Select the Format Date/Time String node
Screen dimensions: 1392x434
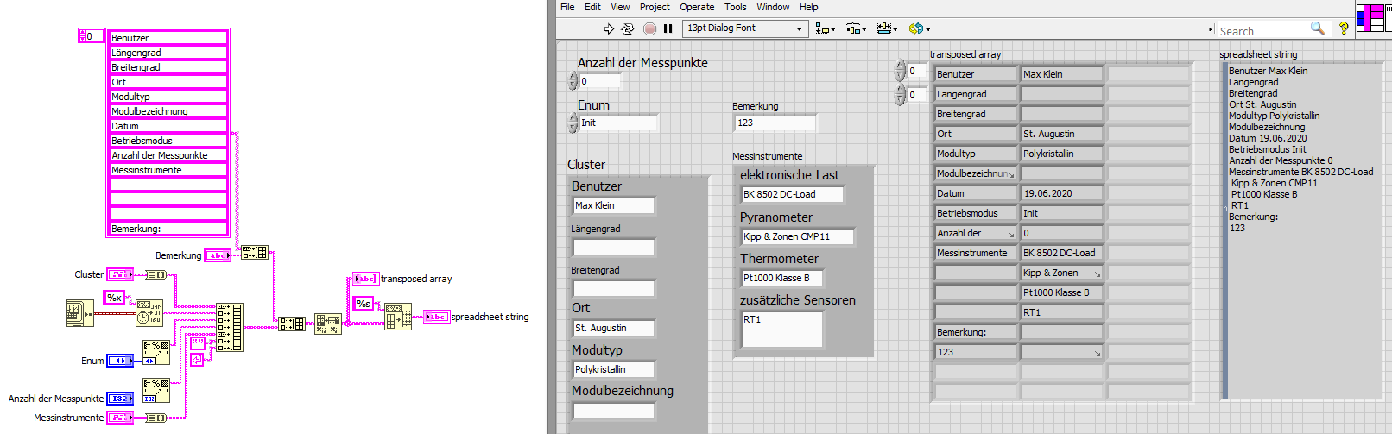tap(149, 312)
